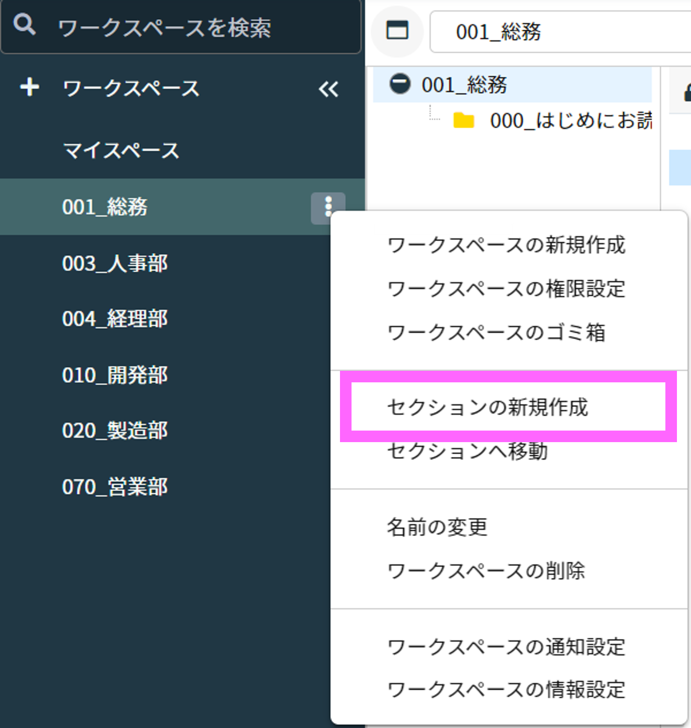
Task: Choose ワークスペースの新規作成 from menu
Action: [506, 245]
